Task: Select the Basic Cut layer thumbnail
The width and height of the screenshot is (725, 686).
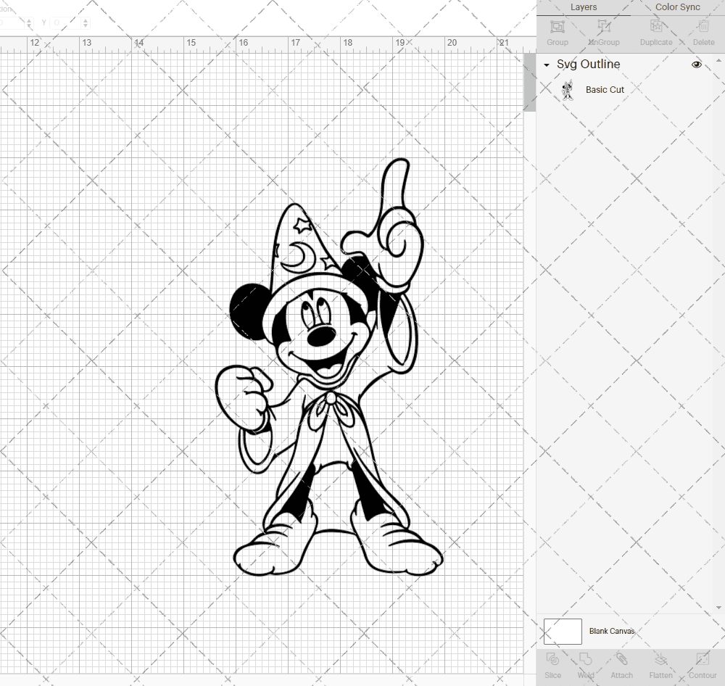Action: tap(567, 90)
